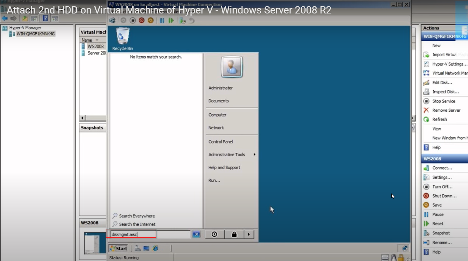Click WS2008 VM preview thumbnail
The height and width of the screenshot is (261, 468).
click(x=95, y=243)
